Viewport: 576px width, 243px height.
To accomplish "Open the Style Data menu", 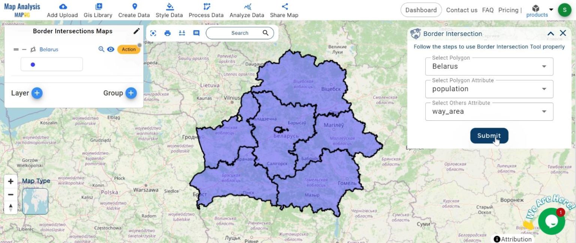I will [x=169, y=10].
